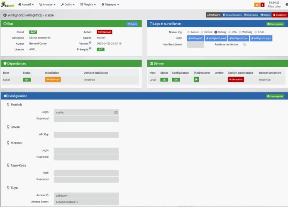Click the gears icon in Configuration header
The width and height of the screenshot is (288, 207).
(5, 96)
